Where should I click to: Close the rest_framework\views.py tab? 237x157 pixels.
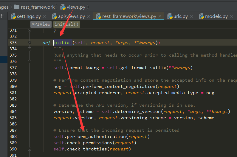[x=160, y=16]
